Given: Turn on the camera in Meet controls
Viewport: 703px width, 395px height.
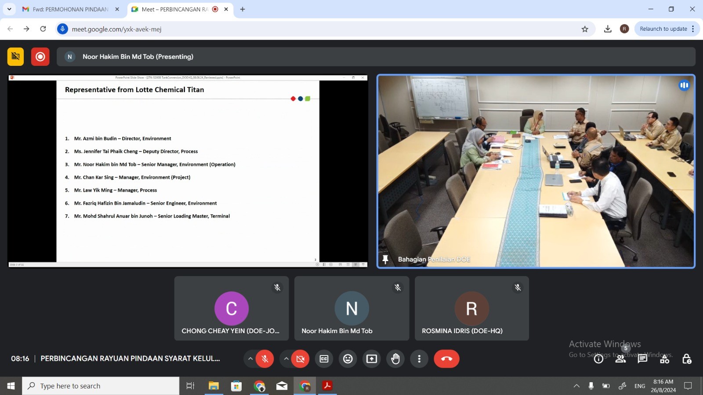Looking at the screenshot, I should pos(301,359).
